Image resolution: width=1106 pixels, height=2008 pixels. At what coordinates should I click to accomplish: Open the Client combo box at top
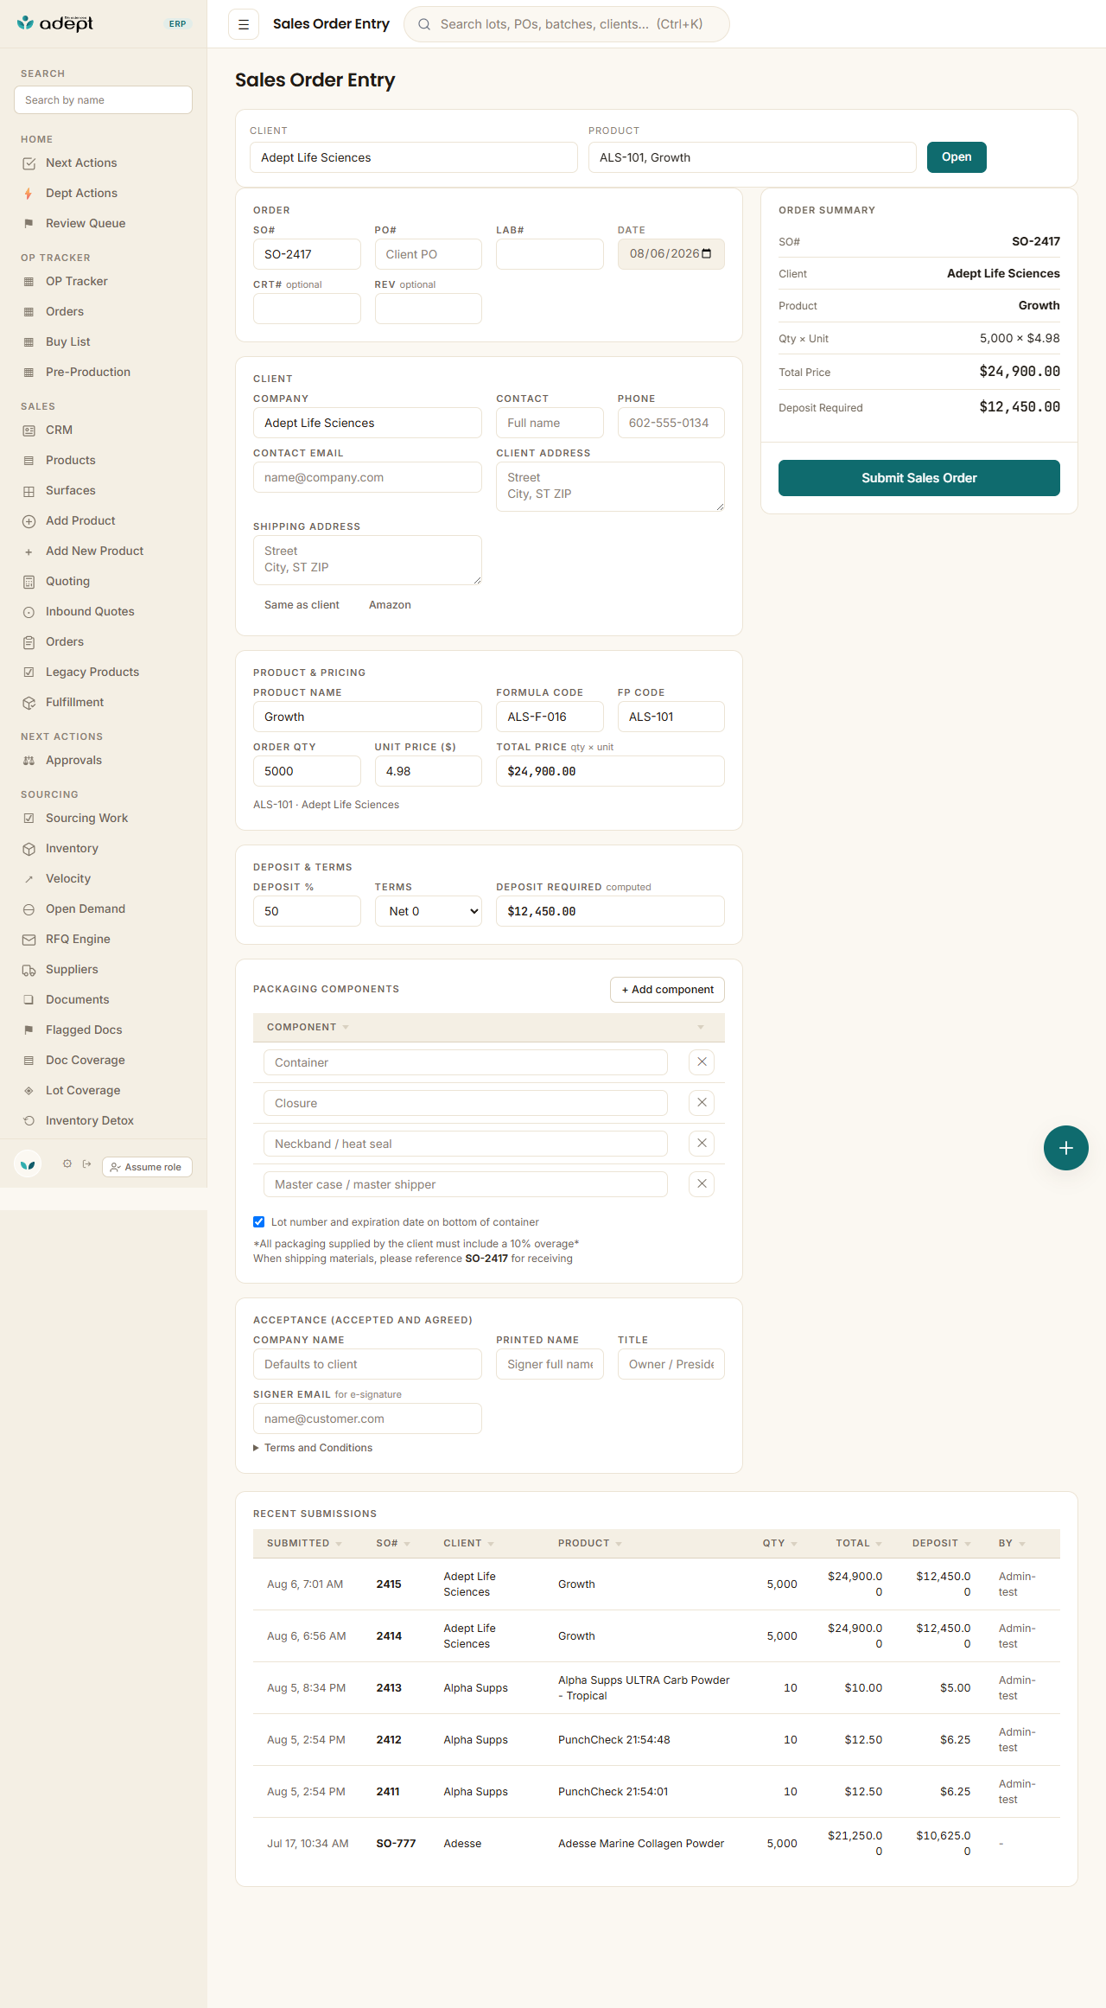pyautogui.click(x=414, y=157)
